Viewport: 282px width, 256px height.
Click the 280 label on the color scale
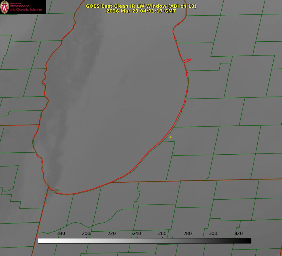188,233
